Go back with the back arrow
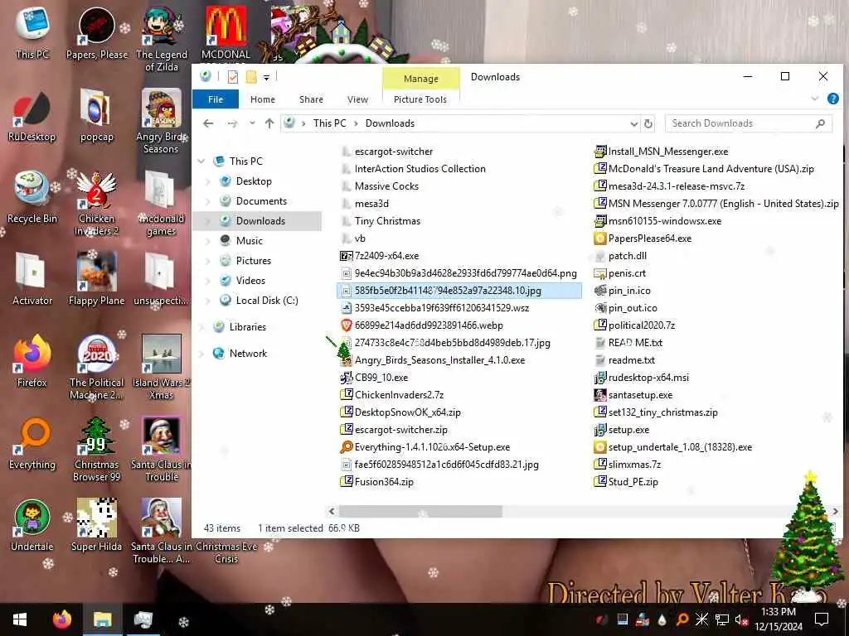The width and height of the screenshot is (849, 636). point(208,124)
